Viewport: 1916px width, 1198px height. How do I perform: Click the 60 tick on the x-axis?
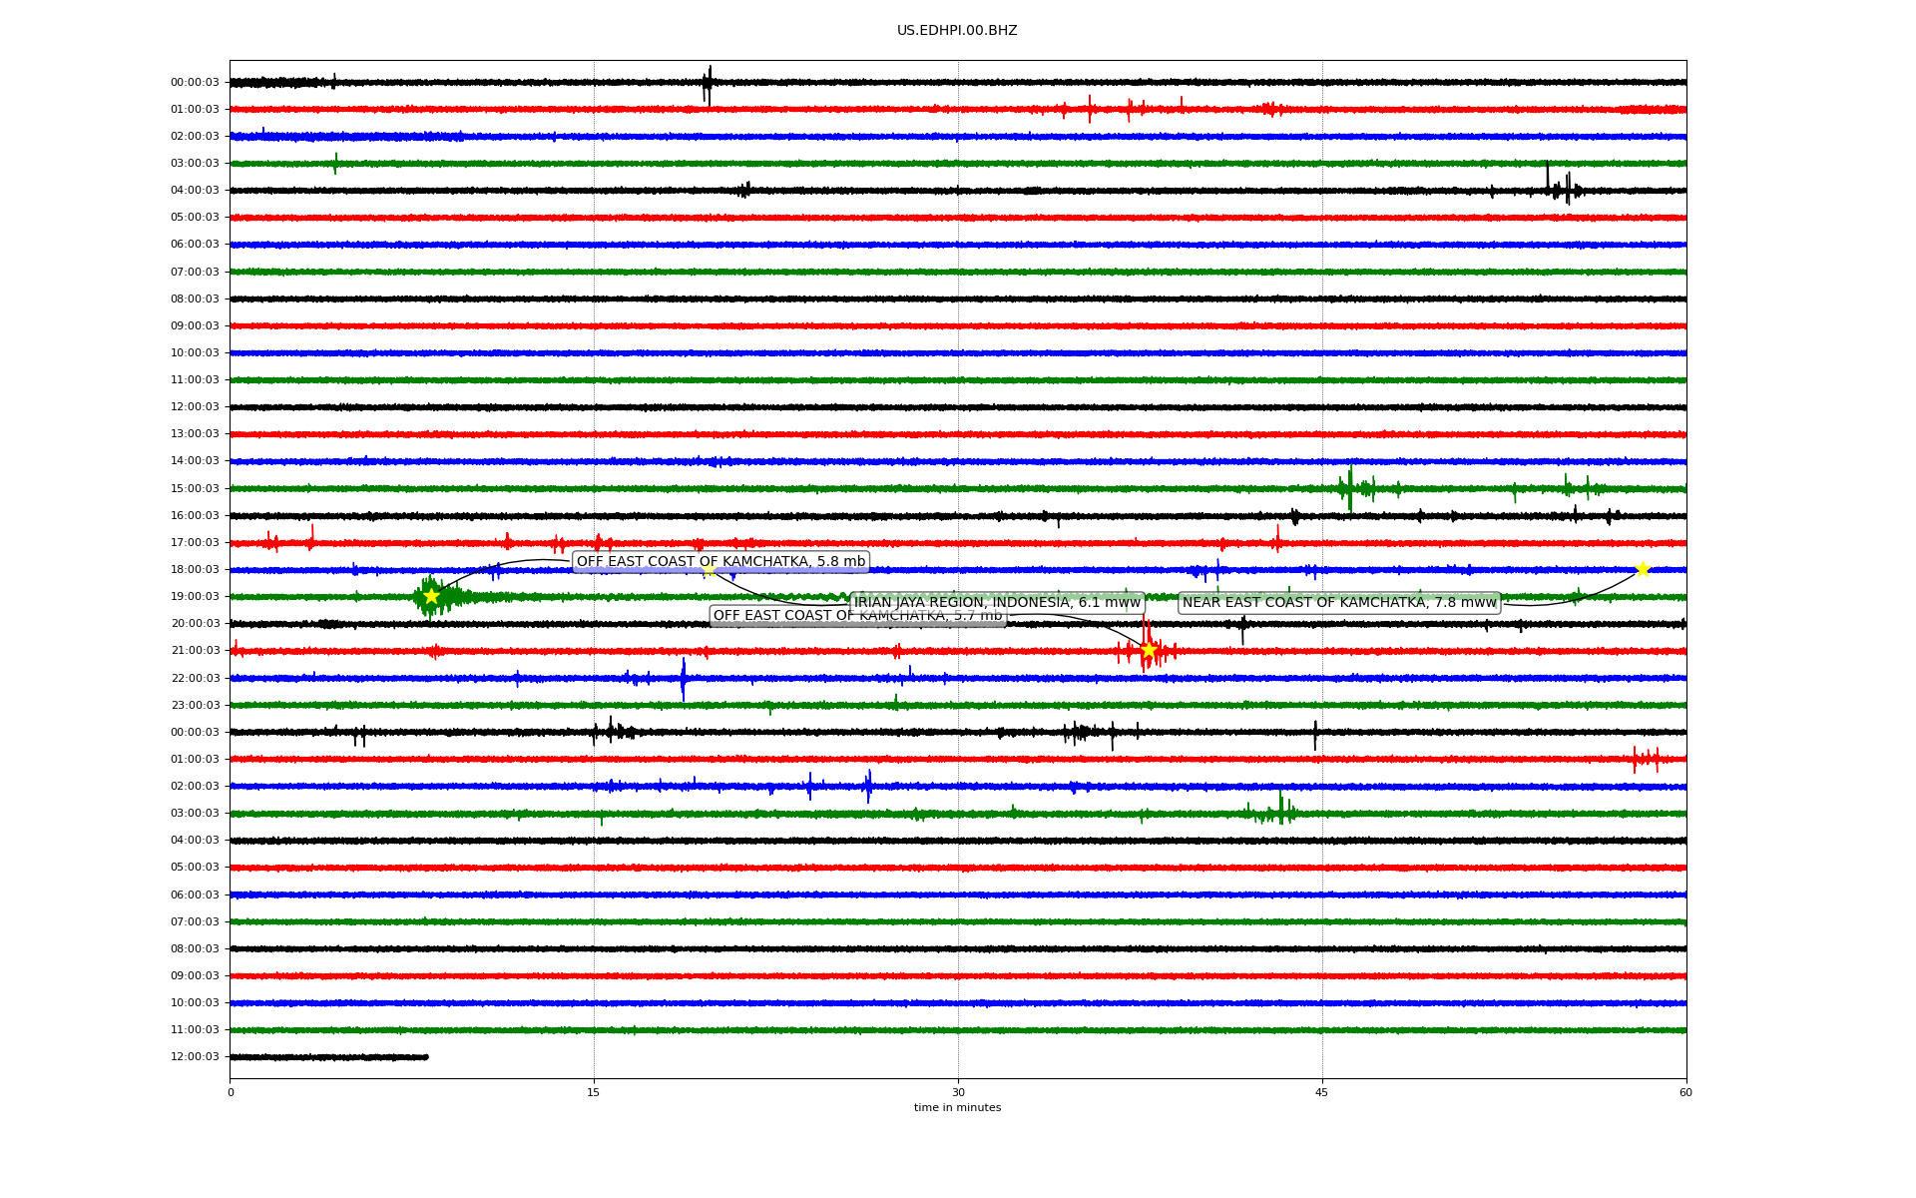tap(1685, 1092)
